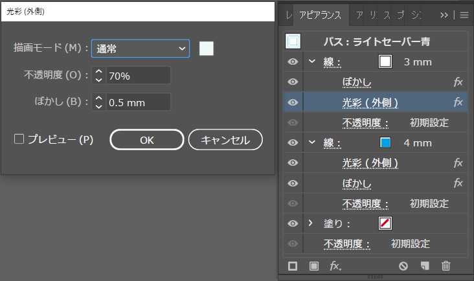Switch to the collapsed レ tab
This screenshot has height=281, width=474.
(289, 15)
